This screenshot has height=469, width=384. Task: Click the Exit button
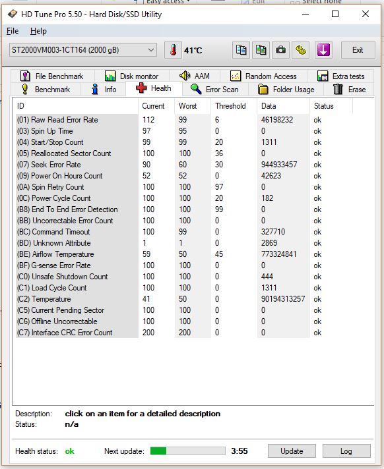coord(358,50)
